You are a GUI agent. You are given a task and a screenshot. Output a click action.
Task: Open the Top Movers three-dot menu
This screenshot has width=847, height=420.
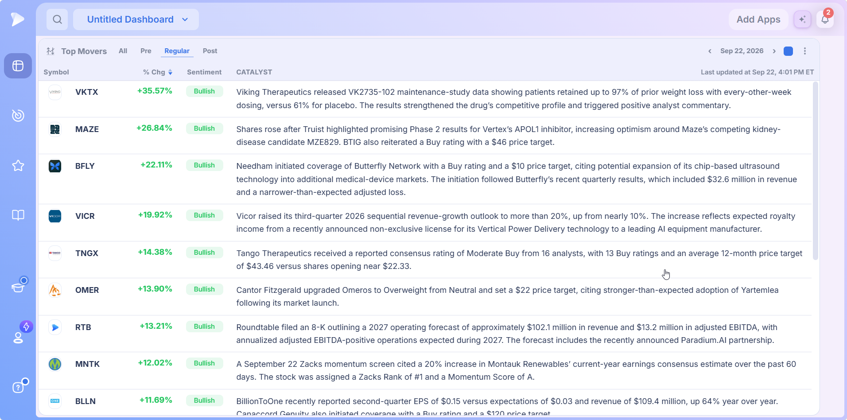pyautogui.click(x=805, y=51)
